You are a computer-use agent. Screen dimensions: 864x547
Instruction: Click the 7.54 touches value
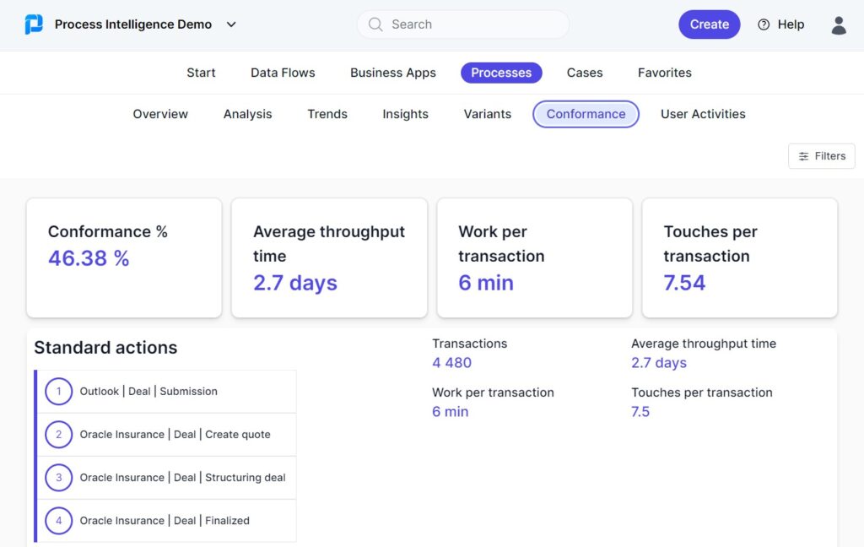click(684, 283)
